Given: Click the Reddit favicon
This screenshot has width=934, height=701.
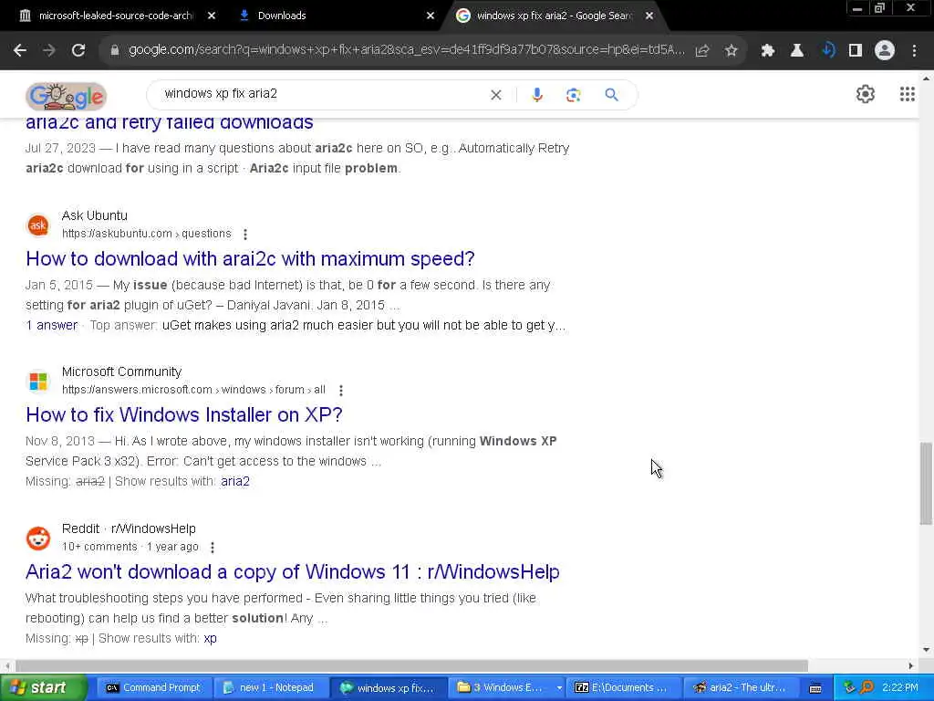Looking at the screenshot, I should coord(38,539).
